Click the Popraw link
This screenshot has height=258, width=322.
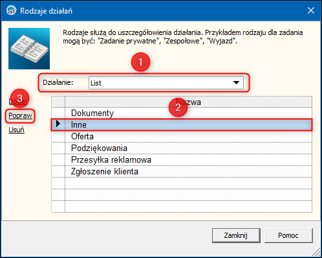[x=20, y=115]
